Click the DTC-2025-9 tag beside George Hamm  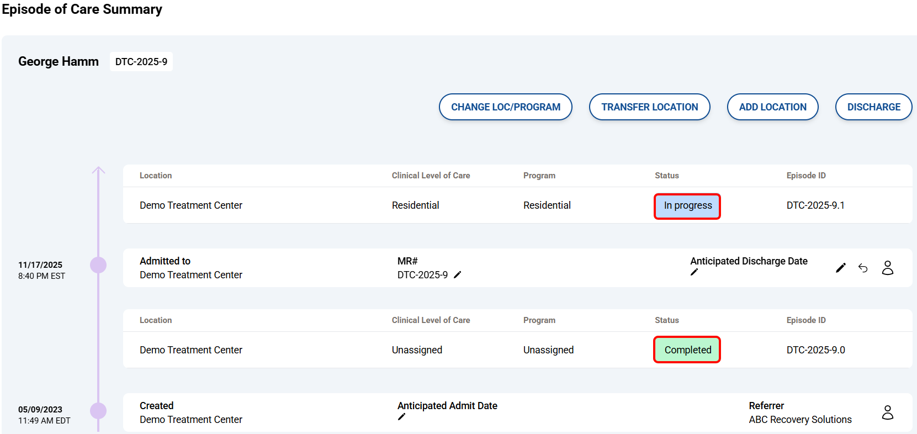coord(141,62)
